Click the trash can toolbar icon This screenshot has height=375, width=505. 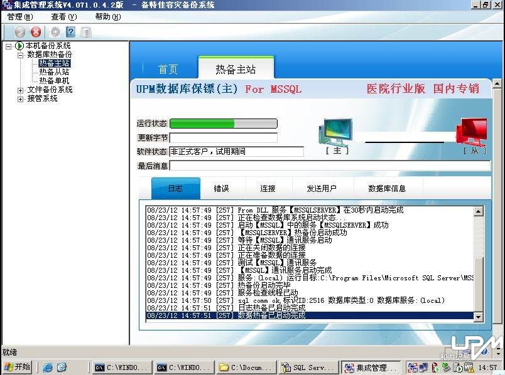(x=86, y=32)
